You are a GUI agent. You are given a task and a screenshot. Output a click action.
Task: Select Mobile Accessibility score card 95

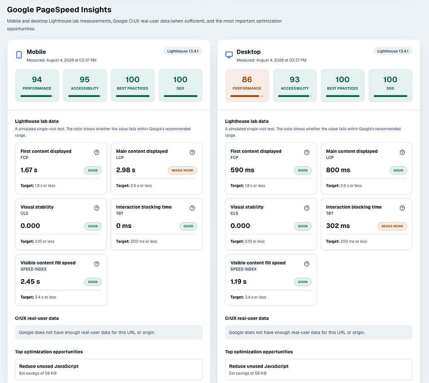pos(85,86)
